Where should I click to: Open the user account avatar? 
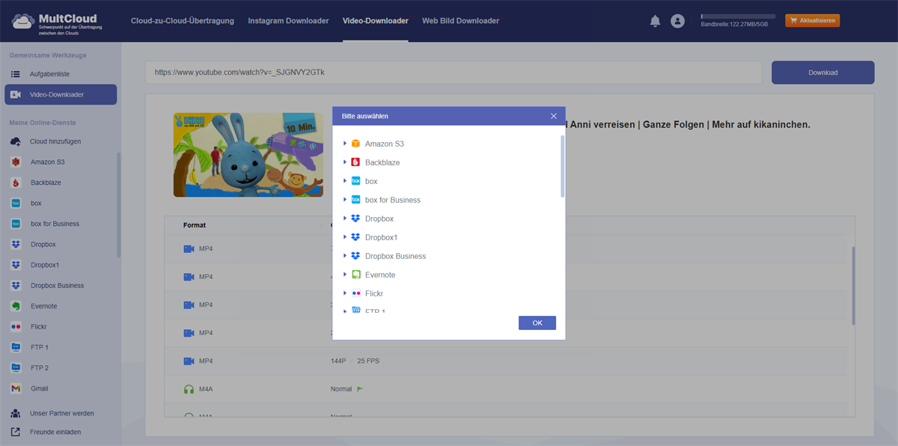pyautogui.click(x=678, y=21)
